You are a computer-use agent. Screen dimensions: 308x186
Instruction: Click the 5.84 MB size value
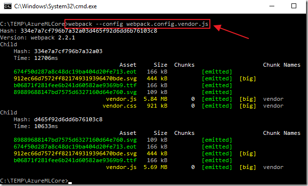click(x=155, y=99)
